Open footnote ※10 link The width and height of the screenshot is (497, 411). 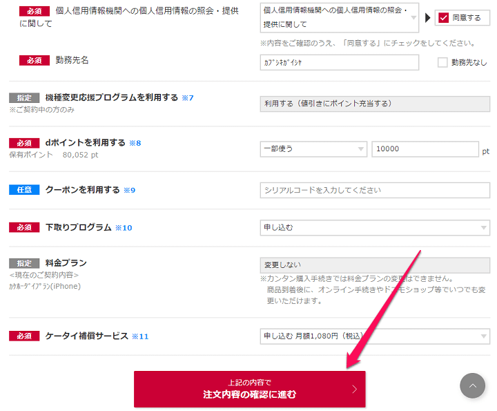tap(124, 228)
